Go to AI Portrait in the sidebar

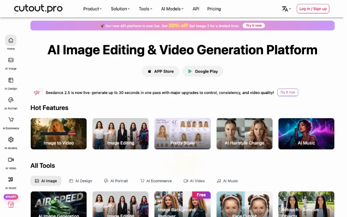(11, 100)
